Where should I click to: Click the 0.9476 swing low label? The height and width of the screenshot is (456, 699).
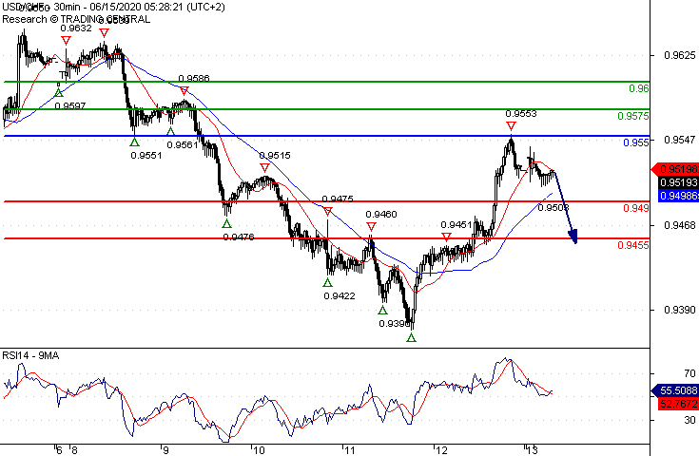[239, 237]
